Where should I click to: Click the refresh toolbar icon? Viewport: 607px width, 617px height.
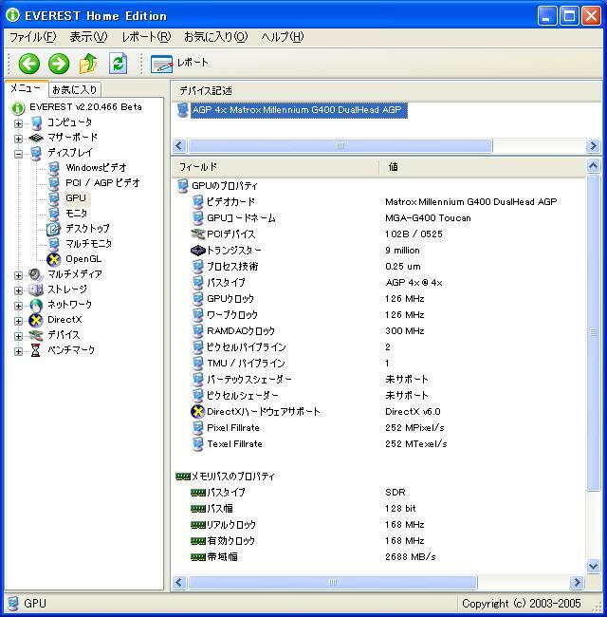[118, 64]
